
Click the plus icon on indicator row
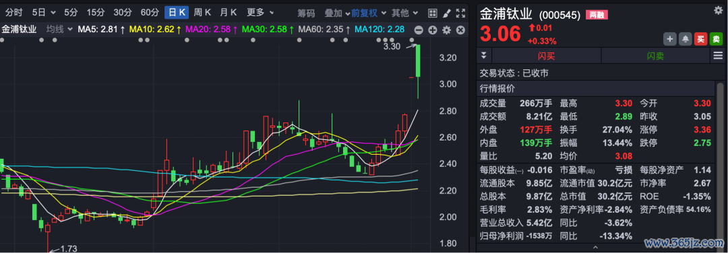tap(433, 30)
